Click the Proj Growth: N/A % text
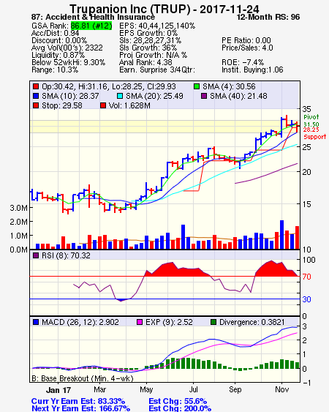Image resolution: width=329 pixels, height=412 pixels. (154, 55)
